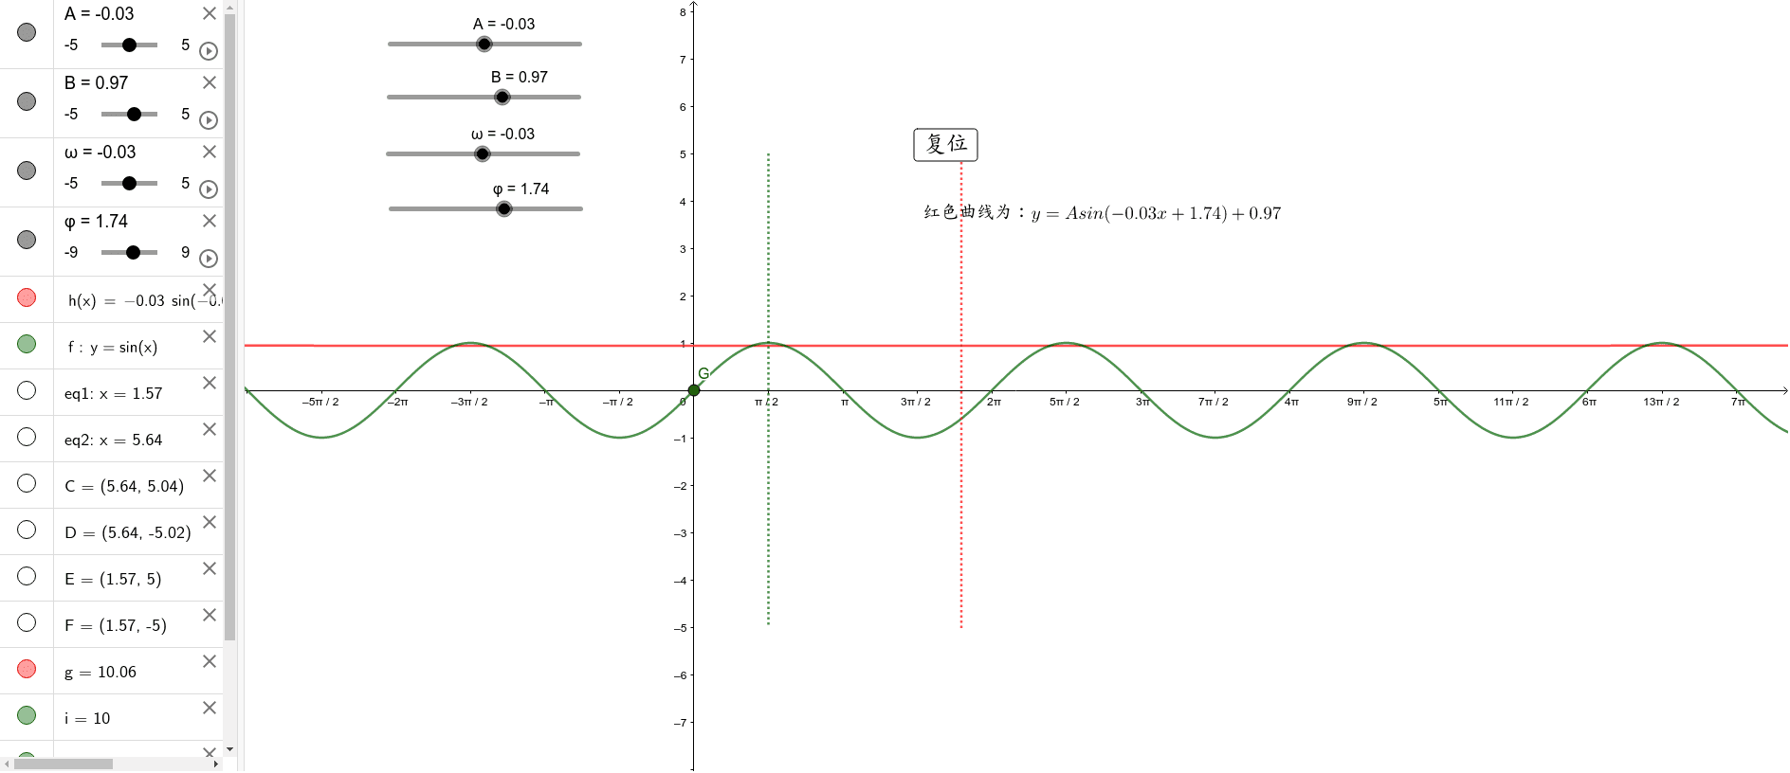Delete the A = -0.03 row

click(x=210, y=13)
